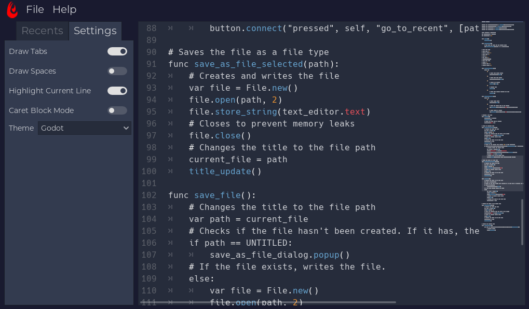529x309 pixels.
Task: Click line number 110 in the gutter
Action: click(x=149, y=290)
